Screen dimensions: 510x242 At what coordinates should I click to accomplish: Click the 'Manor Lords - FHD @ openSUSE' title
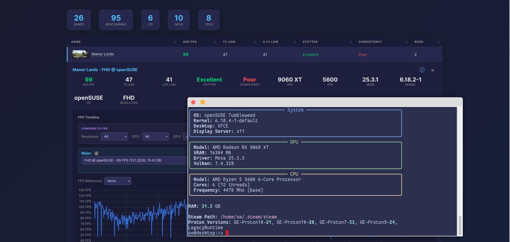tap(105, 70)
